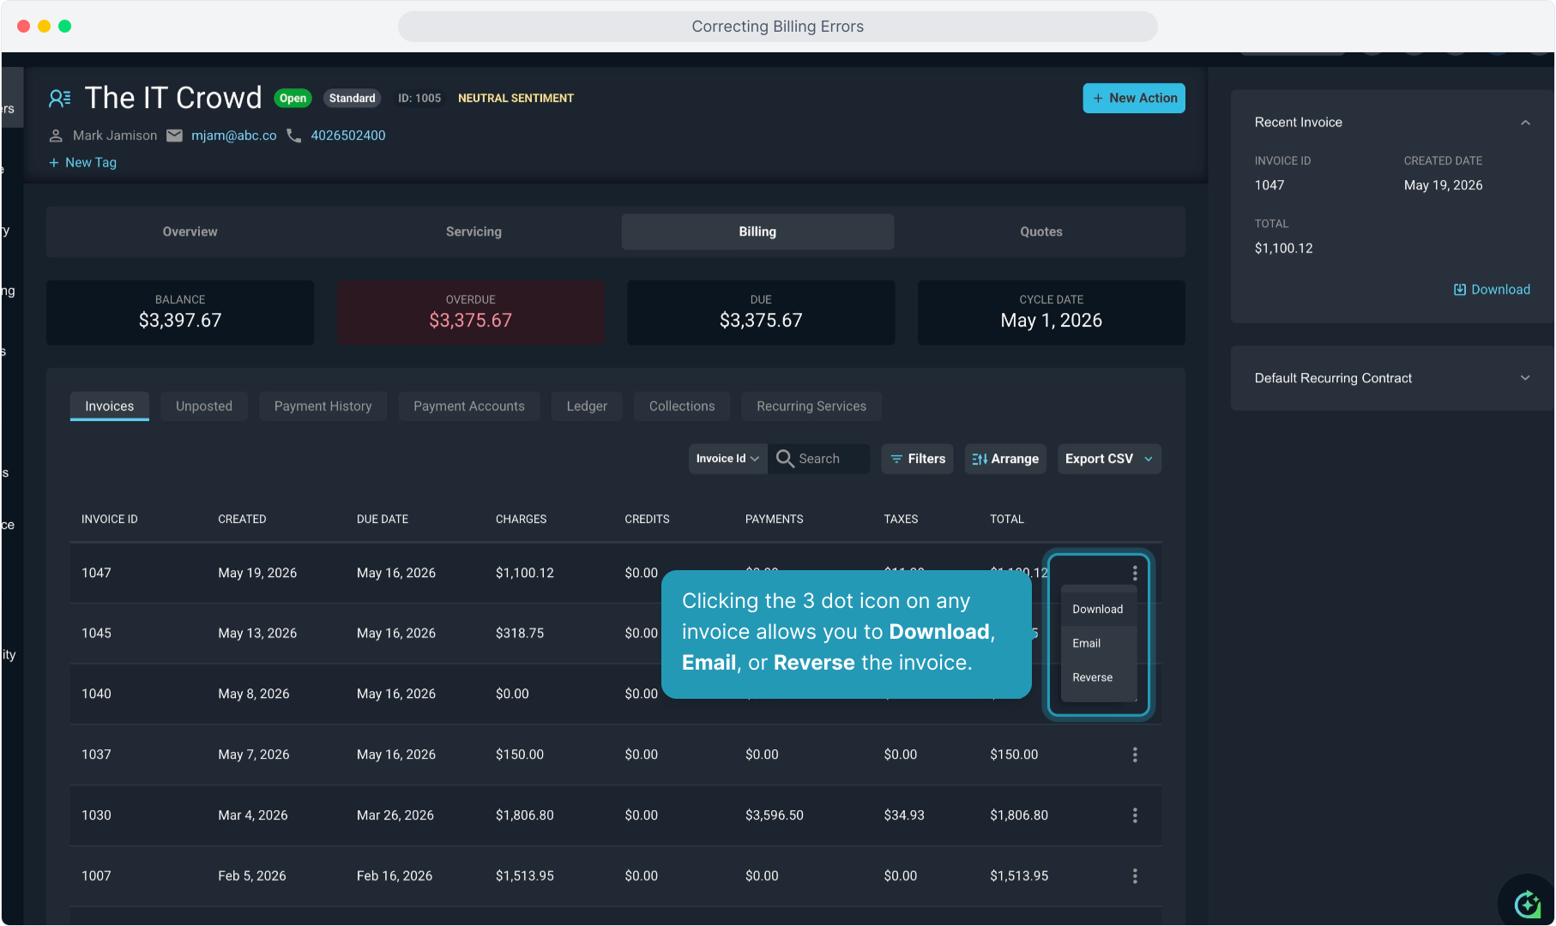Click the Cycle Date May 1, 2026 card
The width and height of the screenshot is (1556, 926).
point(1052,313)
